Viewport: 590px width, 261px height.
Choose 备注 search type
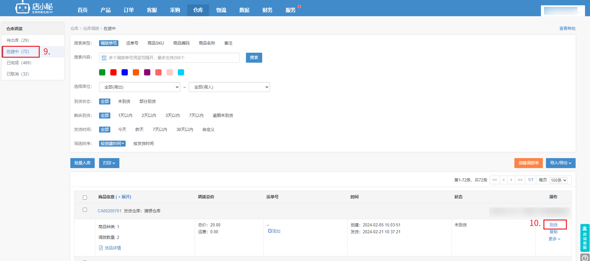pos(228,43)
